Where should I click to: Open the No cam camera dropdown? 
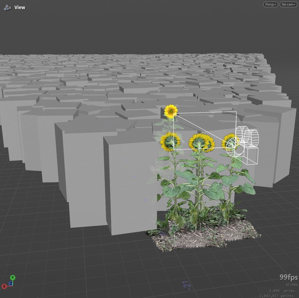[288, 4]
